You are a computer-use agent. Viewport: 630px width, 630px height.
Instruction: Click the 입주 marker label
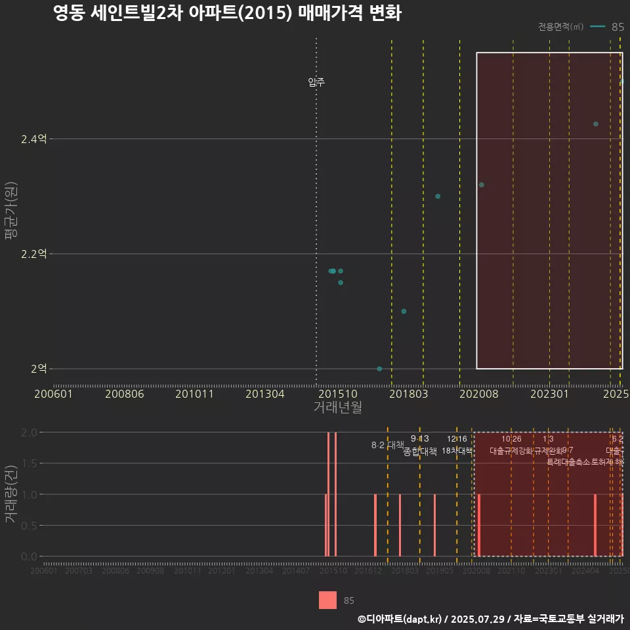(316, 82)
